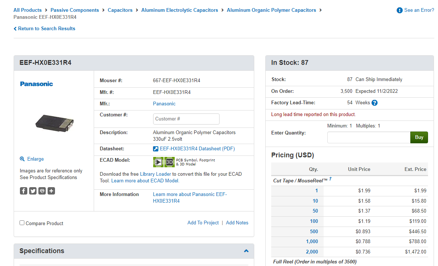Share product on Twitter icon

click(x=33, y=191)
